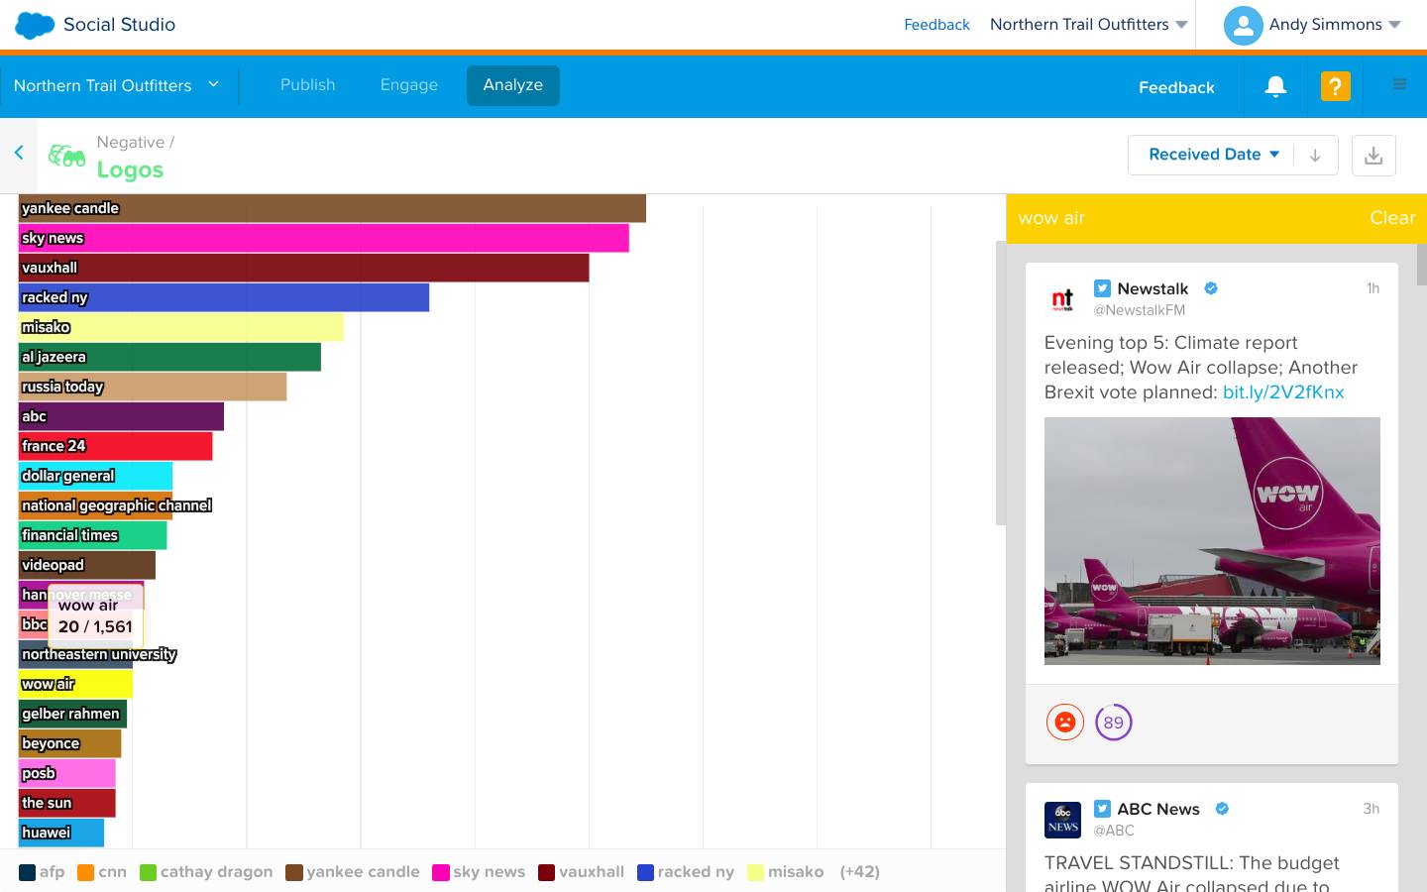This screenshot has width=1427, height=892.
Task: Click the vauxhall bar
Action: pyautogui.click(x=304, y=268)
